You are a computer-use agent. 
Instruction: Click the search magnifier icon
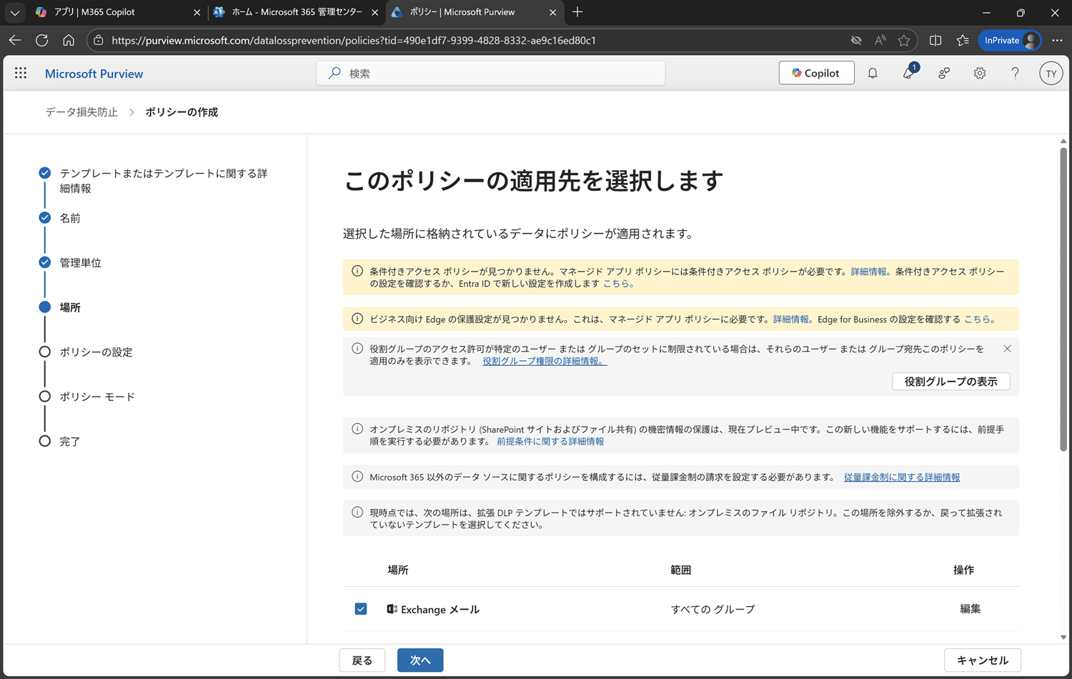tap(334, 73)
